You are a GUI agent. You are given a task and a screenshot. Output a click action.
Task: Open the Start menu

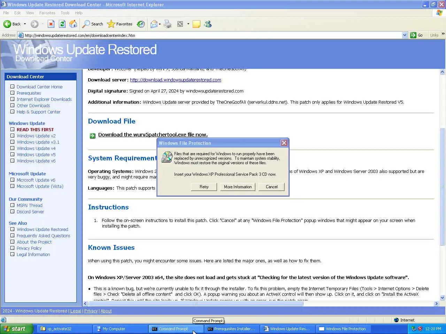click(16, 329)
